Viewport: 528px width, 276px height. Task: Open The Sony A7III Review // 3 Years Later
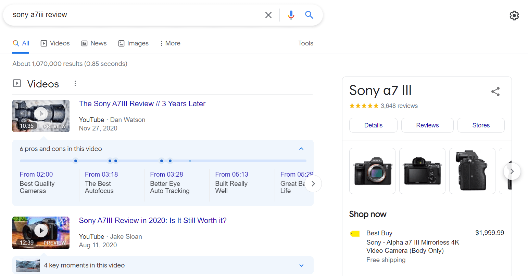(x=142, y=104)
